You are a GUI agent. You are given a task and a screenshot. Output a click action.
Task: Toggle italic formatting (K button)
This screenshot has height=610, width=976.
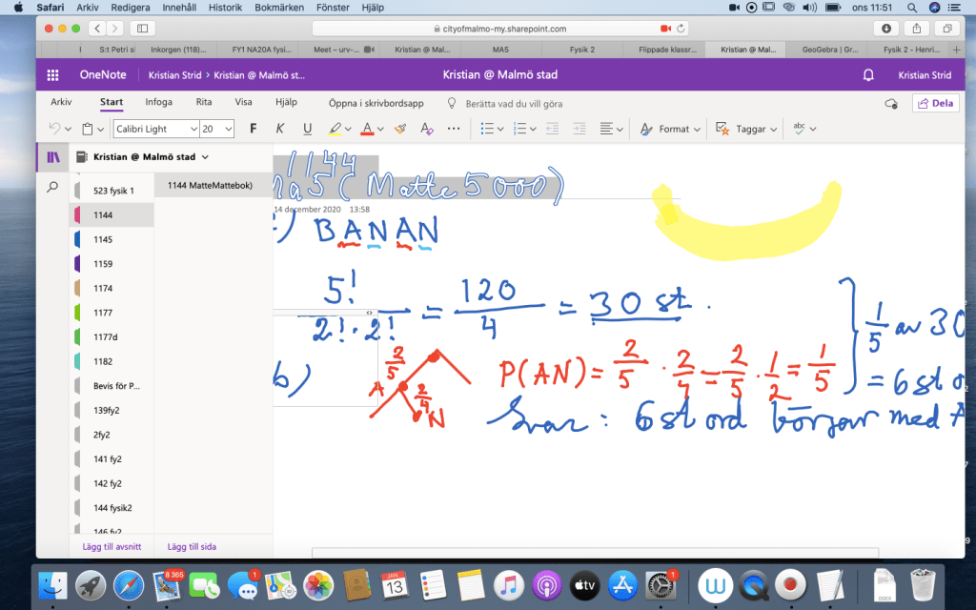[279, 129]
